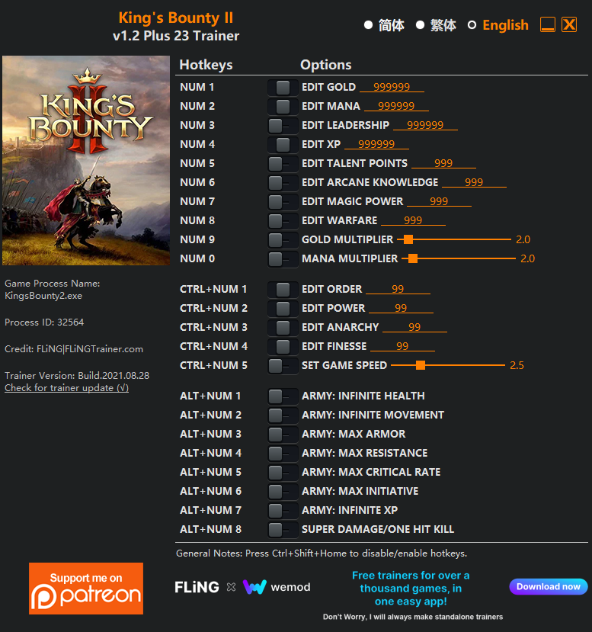This screenshot has width=592, height=632.
Task: Click the Gold Multiplier 2.0 value
Action: 523,239
